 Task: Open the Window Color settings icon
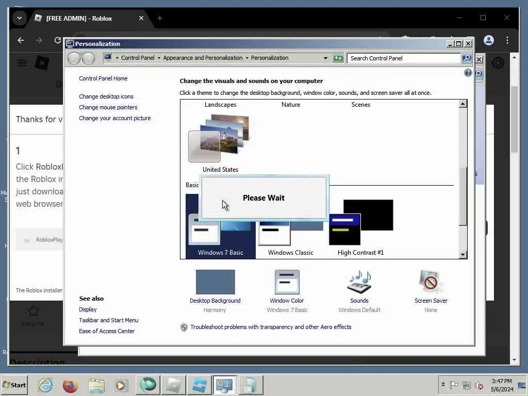pos(287,282)
